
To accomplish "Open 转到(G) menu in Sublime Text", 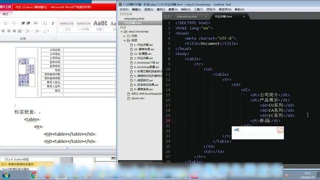I will click(x=185, y=9).
